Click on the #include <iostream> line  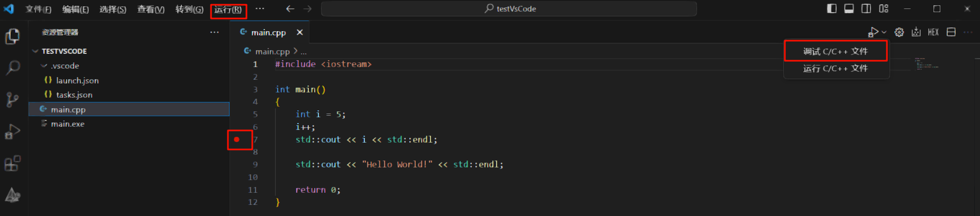tap(323, 64)
